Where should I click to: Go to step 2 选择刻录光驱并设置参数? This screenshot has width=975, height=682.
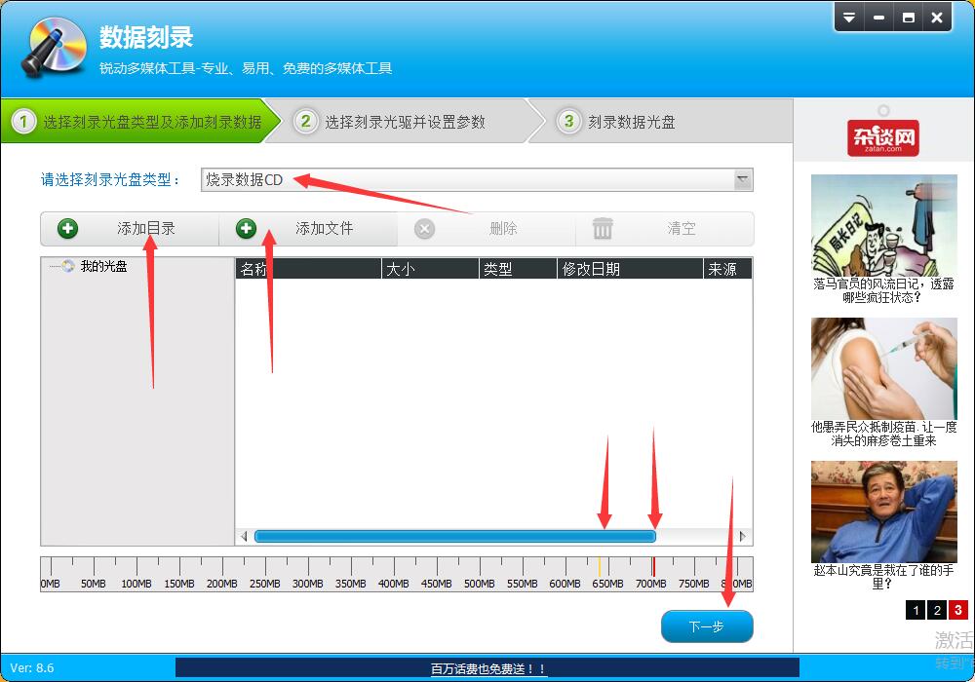404,122
